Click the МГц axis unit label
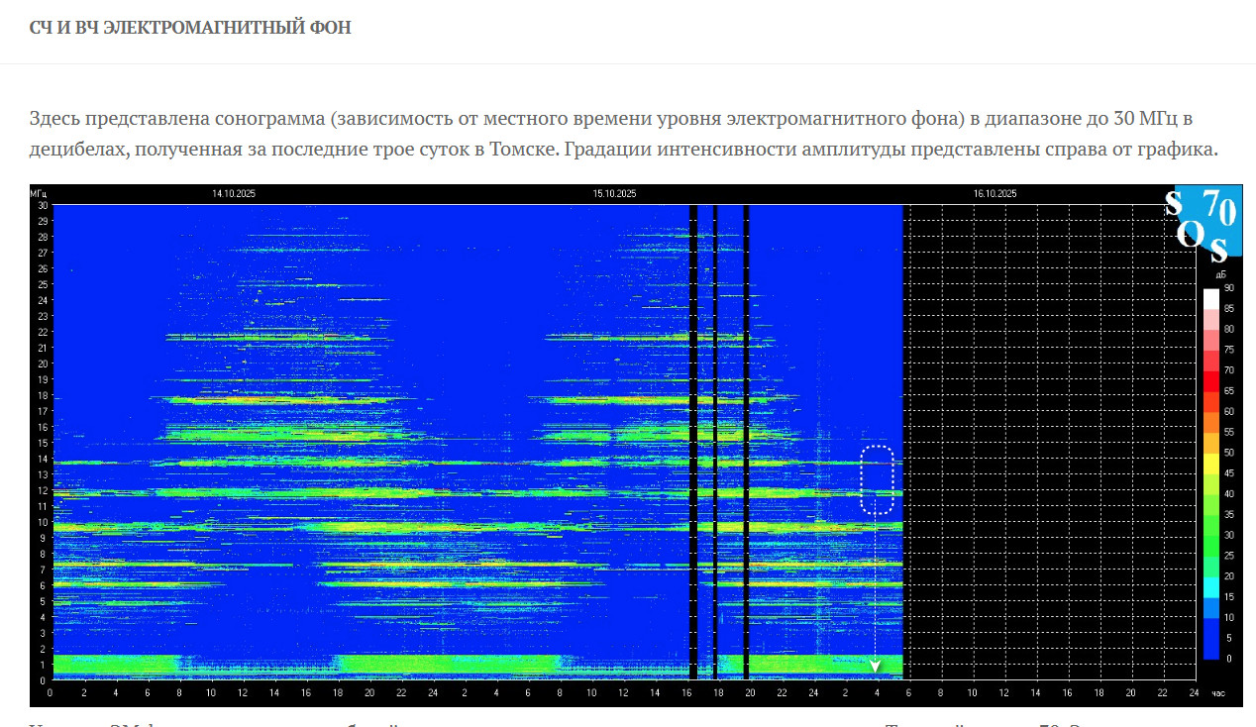 39,194
